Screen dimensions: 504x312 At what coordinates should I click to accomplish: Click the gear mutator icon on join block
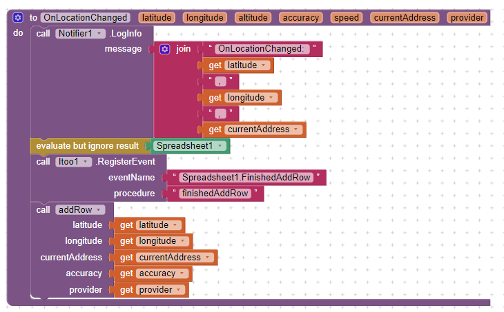coord(164,49)
